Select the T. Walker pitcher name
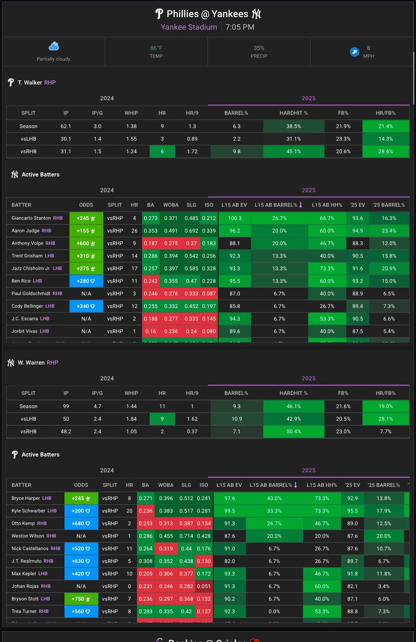The image size is (416, 642). click(30, 82)
